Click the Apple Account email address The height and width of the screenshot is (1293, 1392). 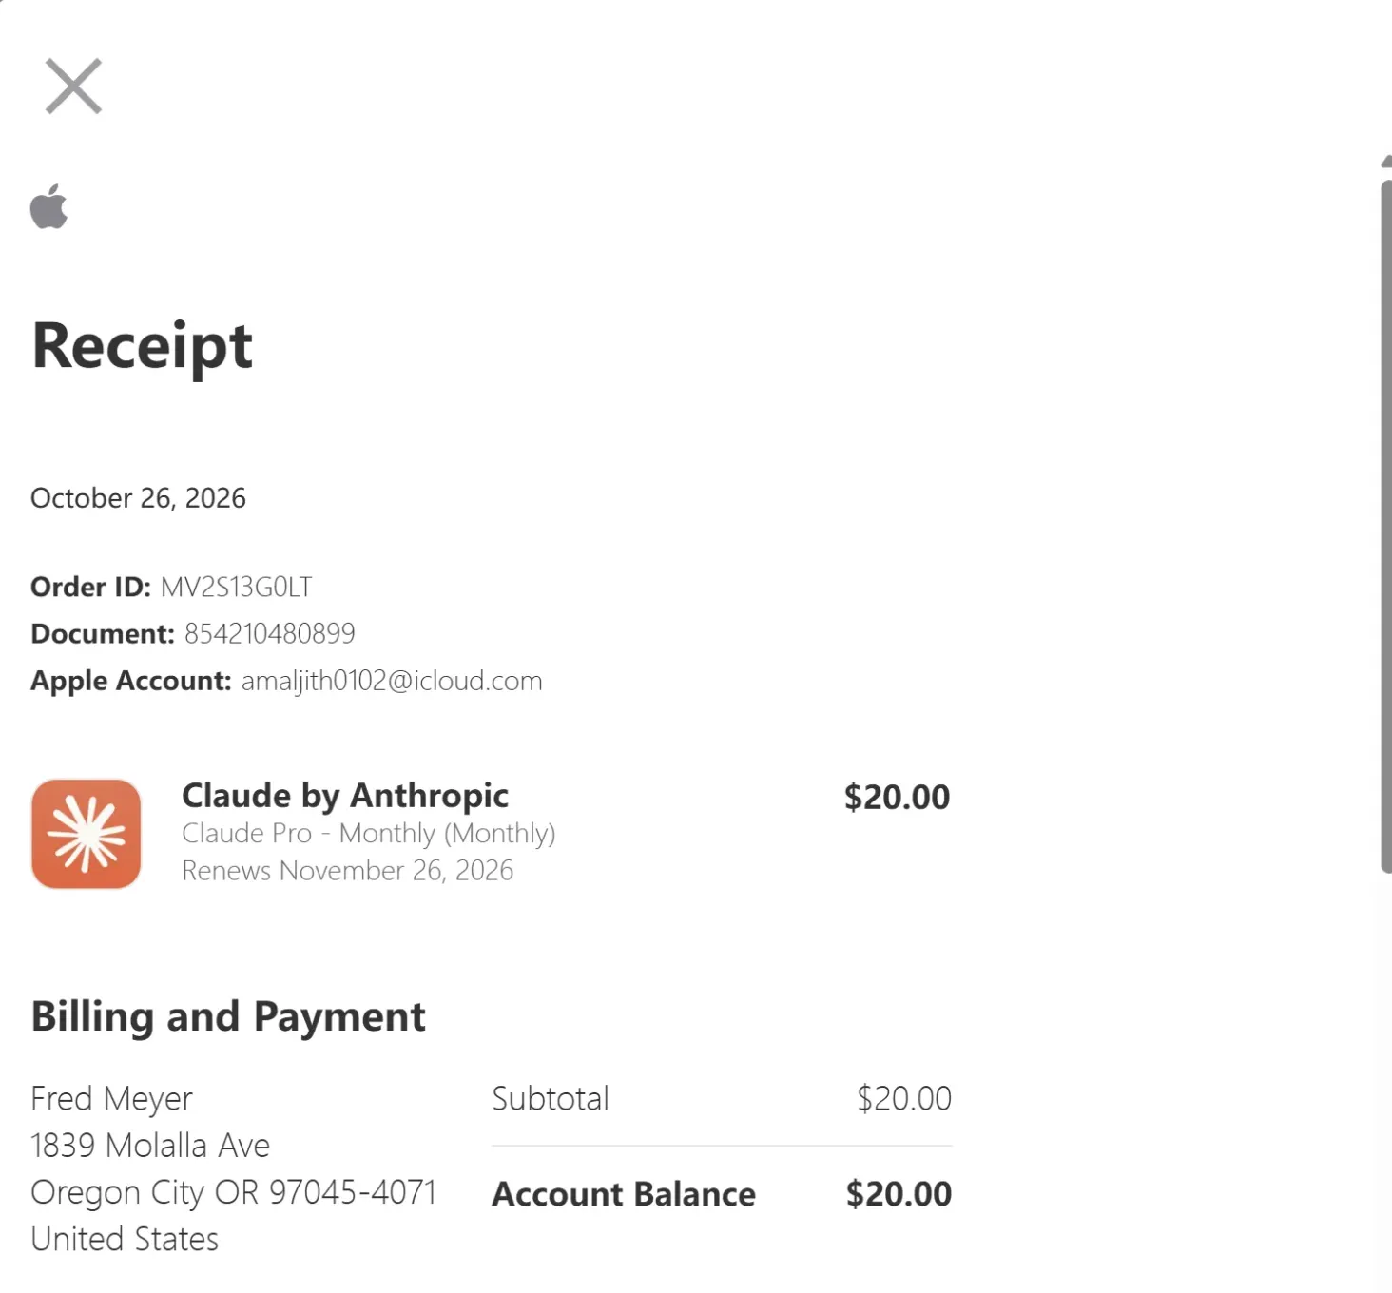coord(392,681)
